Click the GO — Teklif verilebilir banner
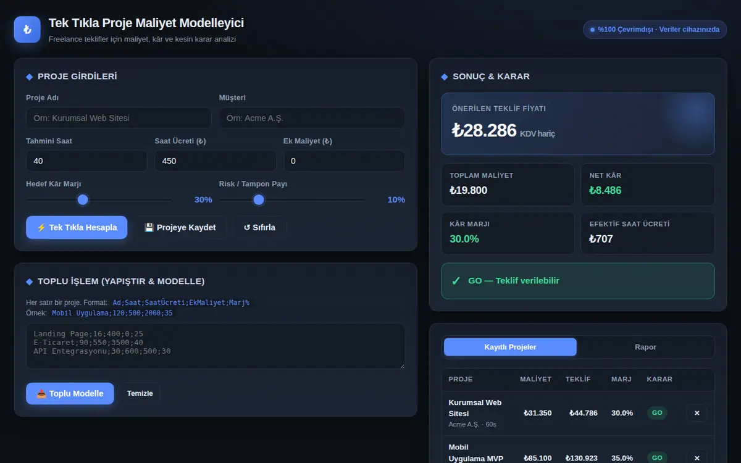This screenshot has width=741, height=463. point(578,281)
